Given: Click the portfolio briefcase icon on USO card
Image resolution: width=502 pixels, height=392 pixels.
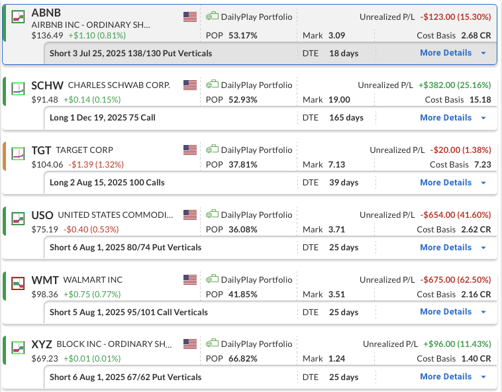Looking at the screenshot, I should pos(212,214).
